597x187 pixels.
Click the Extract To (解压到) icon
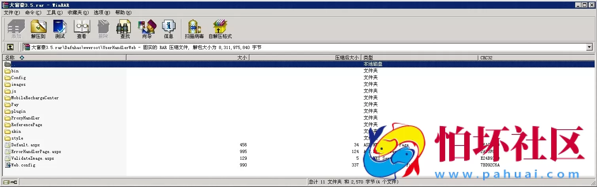(x=38, y=29)
